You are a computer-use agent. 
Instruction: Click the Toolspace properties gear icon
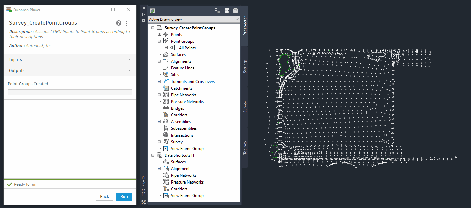pos(144,21)
